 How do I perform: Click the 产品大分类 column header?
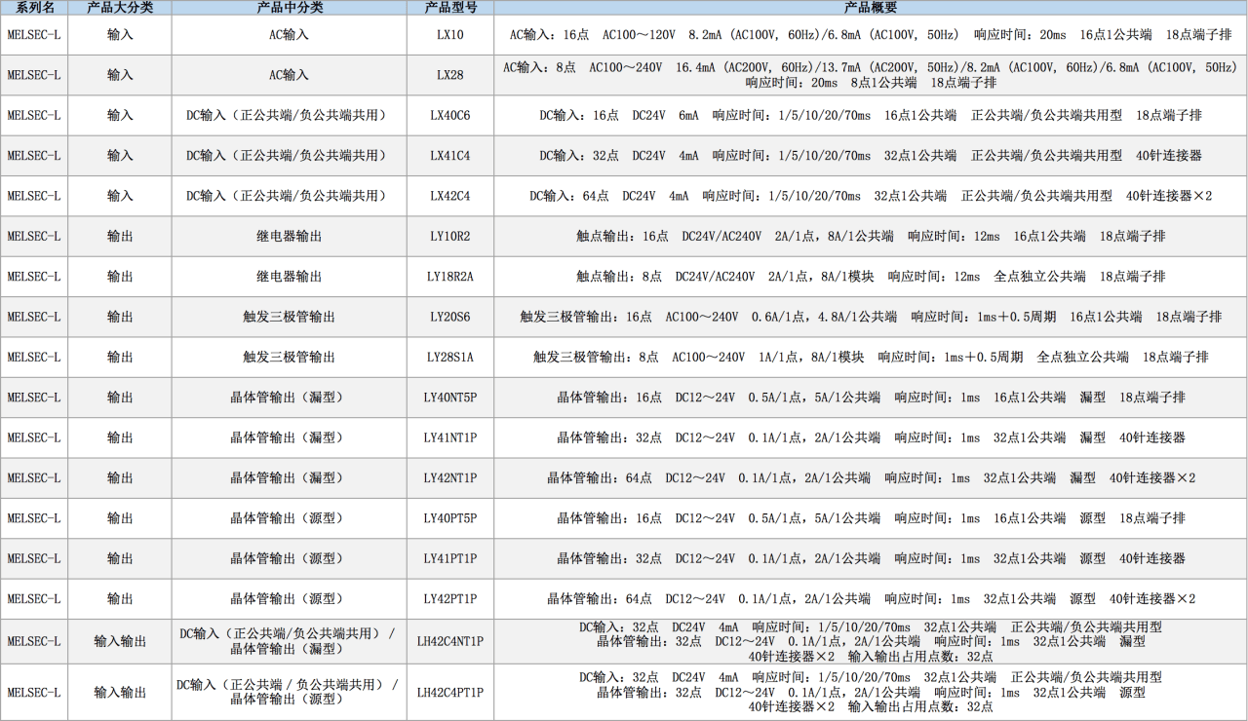click(119, 9)
